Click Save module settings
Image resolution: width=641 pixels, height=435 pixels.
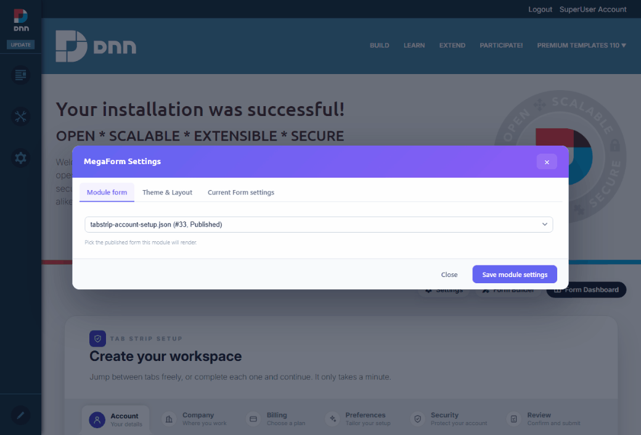515,275
